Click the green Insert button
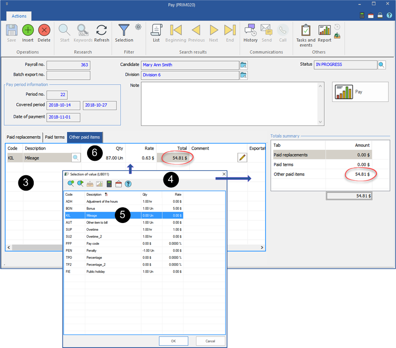This screenshot has width=396, height=348. (28, 30)
